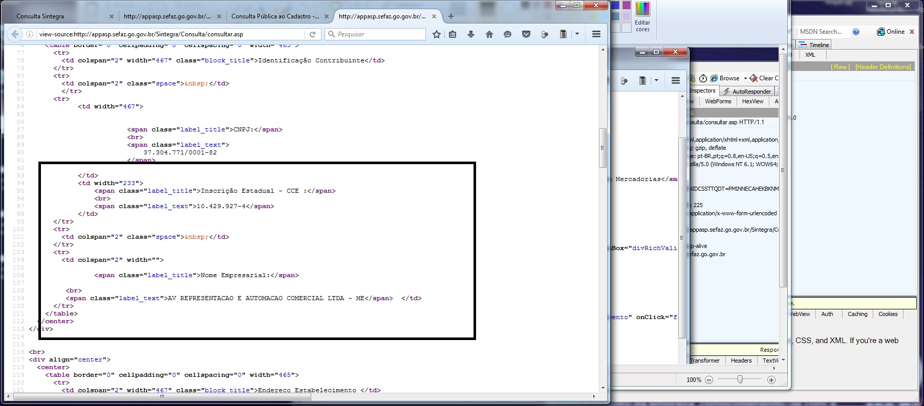Click scroll-up arrow of source view
This screenshot has height=406, width=924.
point(603,50)
